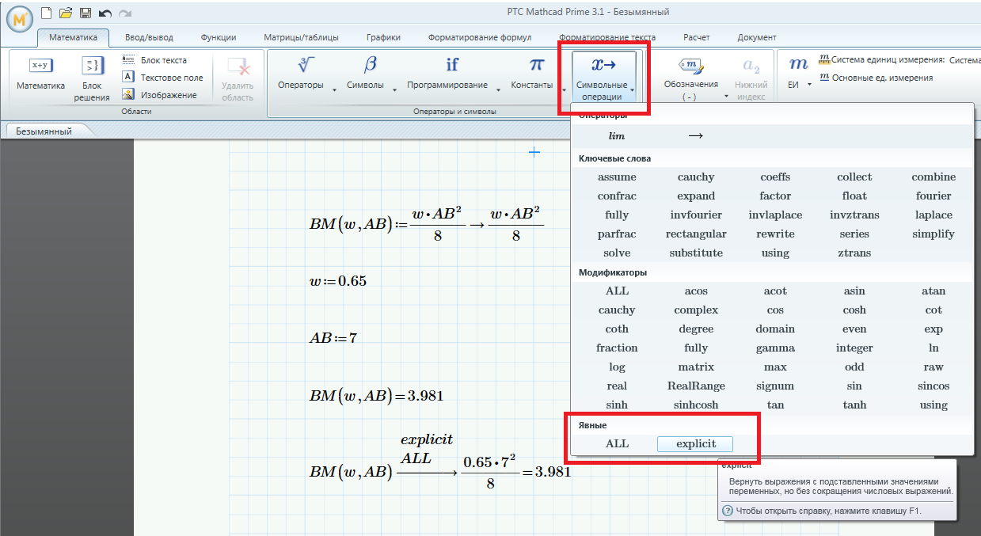
Task: Select the Безымянный document tab
Action: click(44, 131)
